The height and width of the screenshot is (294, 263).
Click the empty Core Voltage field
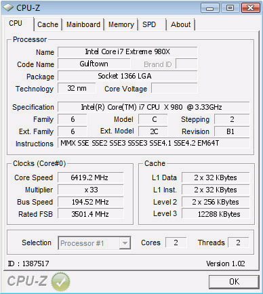174,88
